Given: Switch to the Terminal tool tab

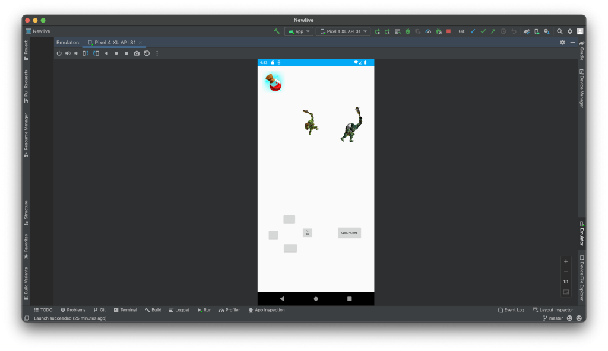Looking at the screenshot, I should point(125,310).
